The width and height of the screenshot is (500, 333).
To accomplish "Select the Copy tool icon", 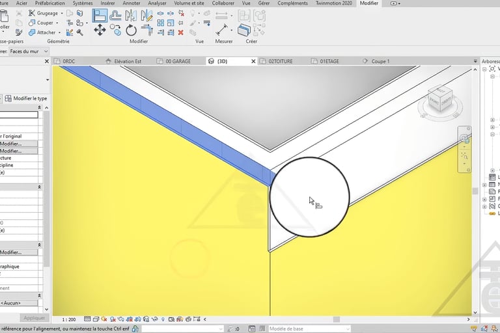I will coord(115,30).
